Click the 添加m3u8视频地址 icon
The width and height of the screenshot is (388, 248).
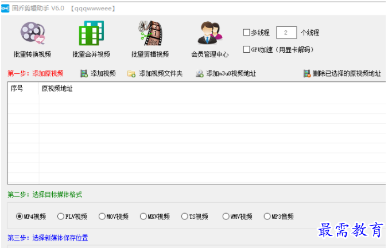pyautogui.click(x=199, y=74)
